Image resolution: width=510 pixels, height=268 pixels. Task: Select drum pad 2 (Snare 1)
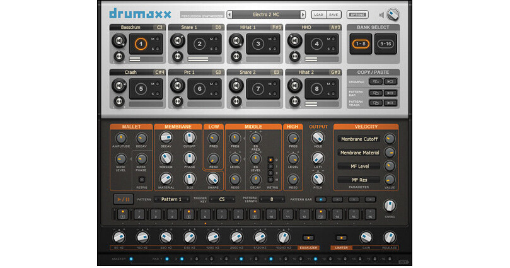(199, 44)
